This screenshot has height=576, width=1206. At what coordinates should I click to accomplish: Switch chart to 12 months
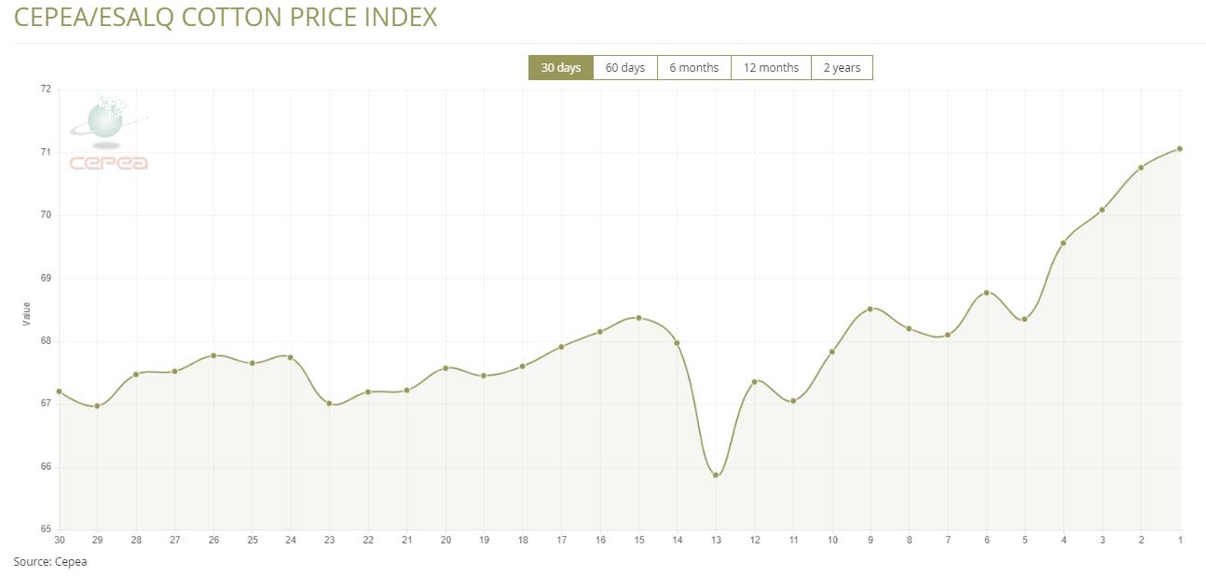(x=771, y=68)
